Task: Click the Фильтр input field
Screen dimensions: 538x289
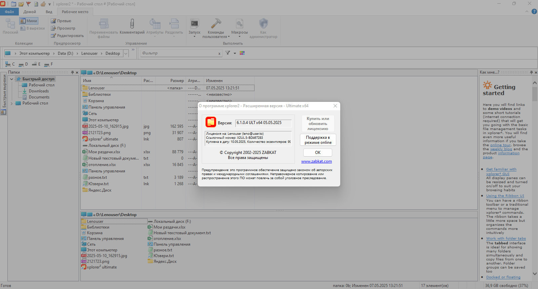Action: (179, 53)
